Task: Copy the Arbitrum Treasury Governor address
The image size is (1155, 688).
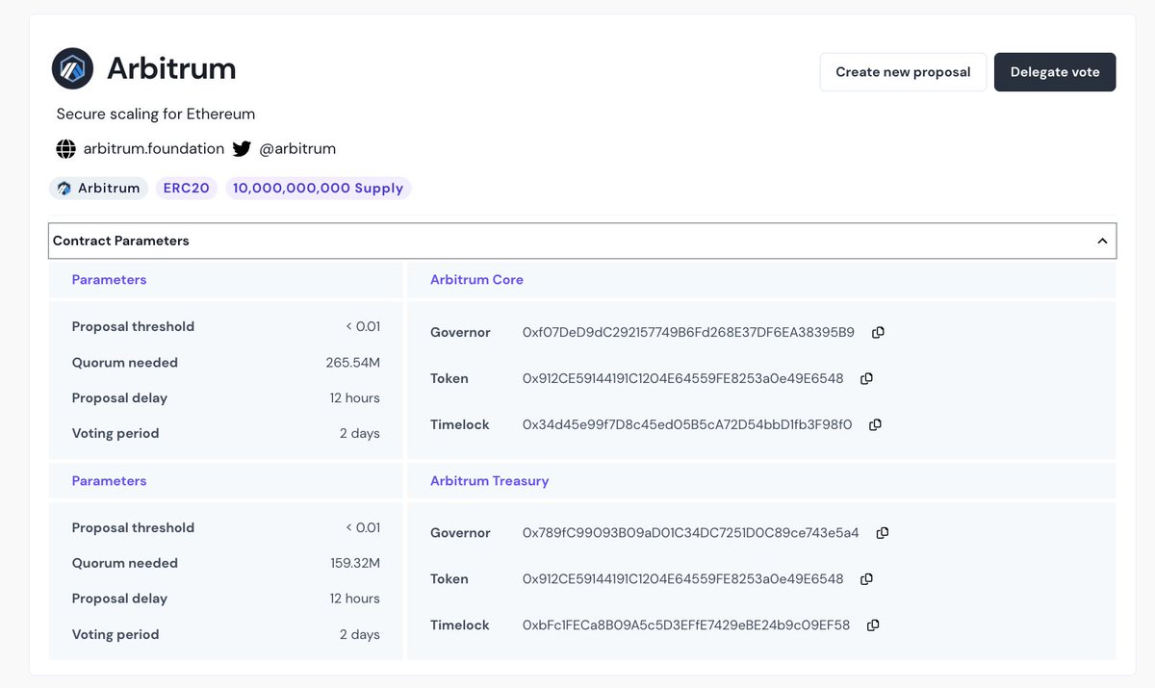Action: pos(882,532)
